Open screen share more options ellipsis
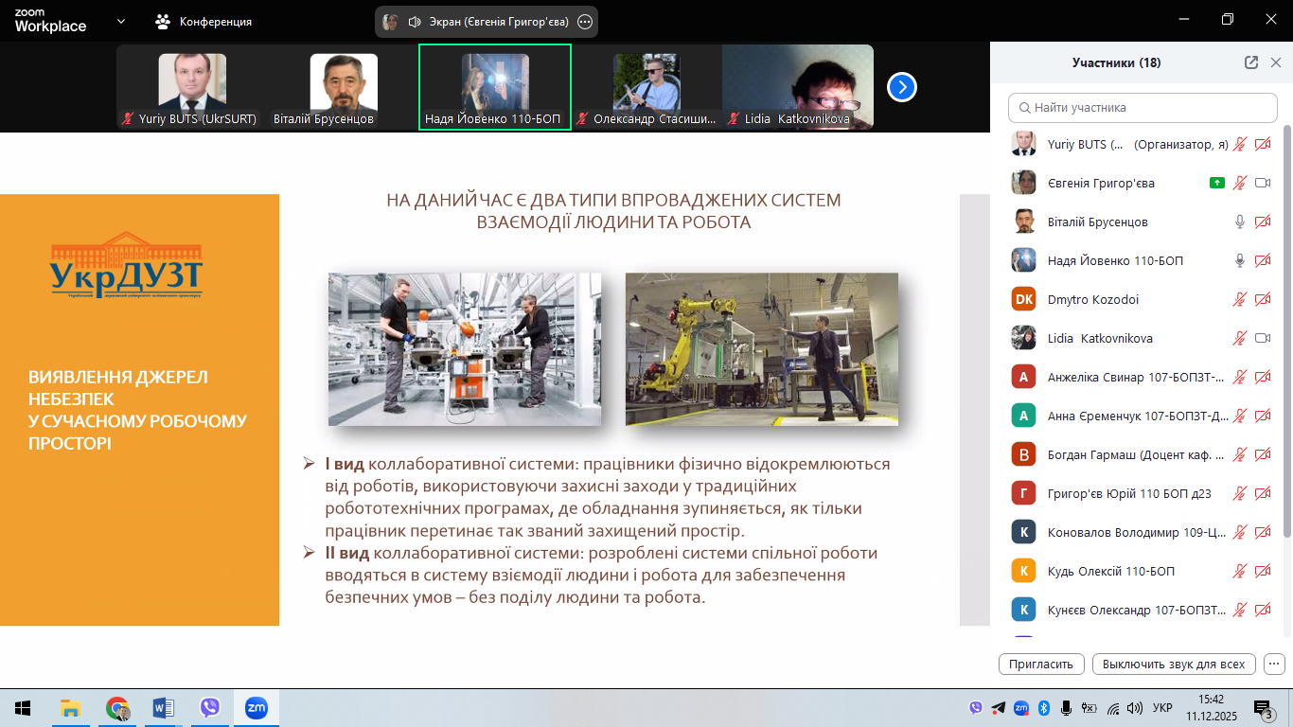Screen dimensions: 1293x727 (x=585, y=22)
